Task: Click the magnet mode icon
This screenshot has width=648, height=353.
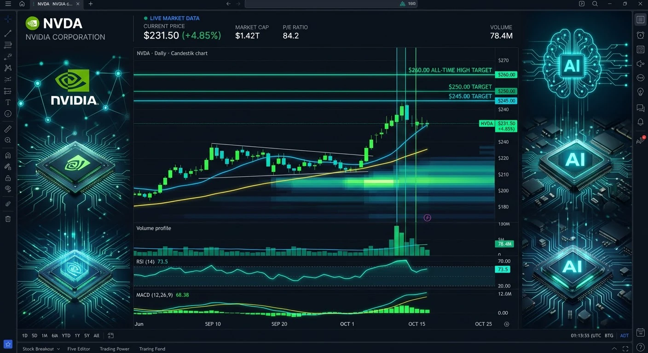Action: tap(8, 155)
